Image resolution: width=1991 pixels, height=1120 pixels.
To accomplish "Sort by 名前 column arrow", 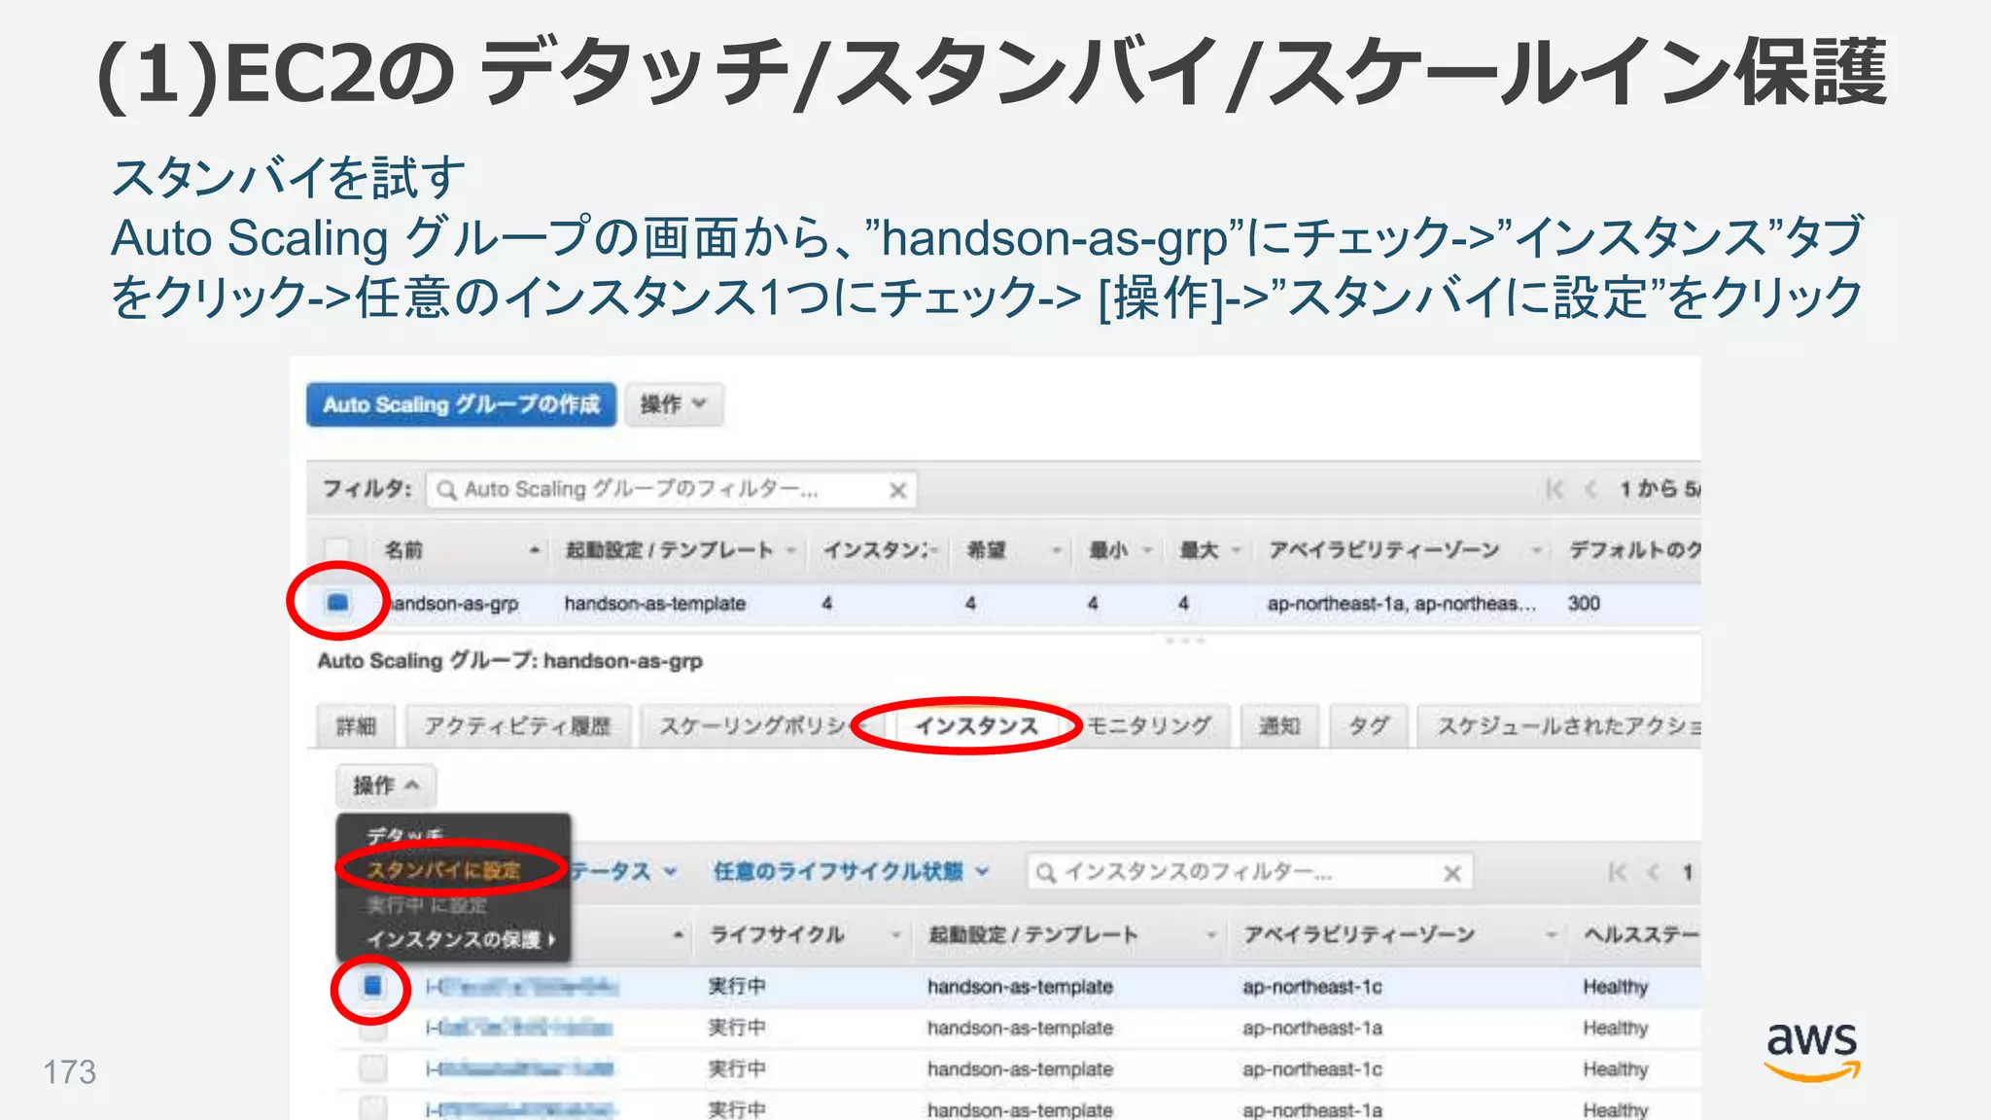I will [x=534, y=550].
